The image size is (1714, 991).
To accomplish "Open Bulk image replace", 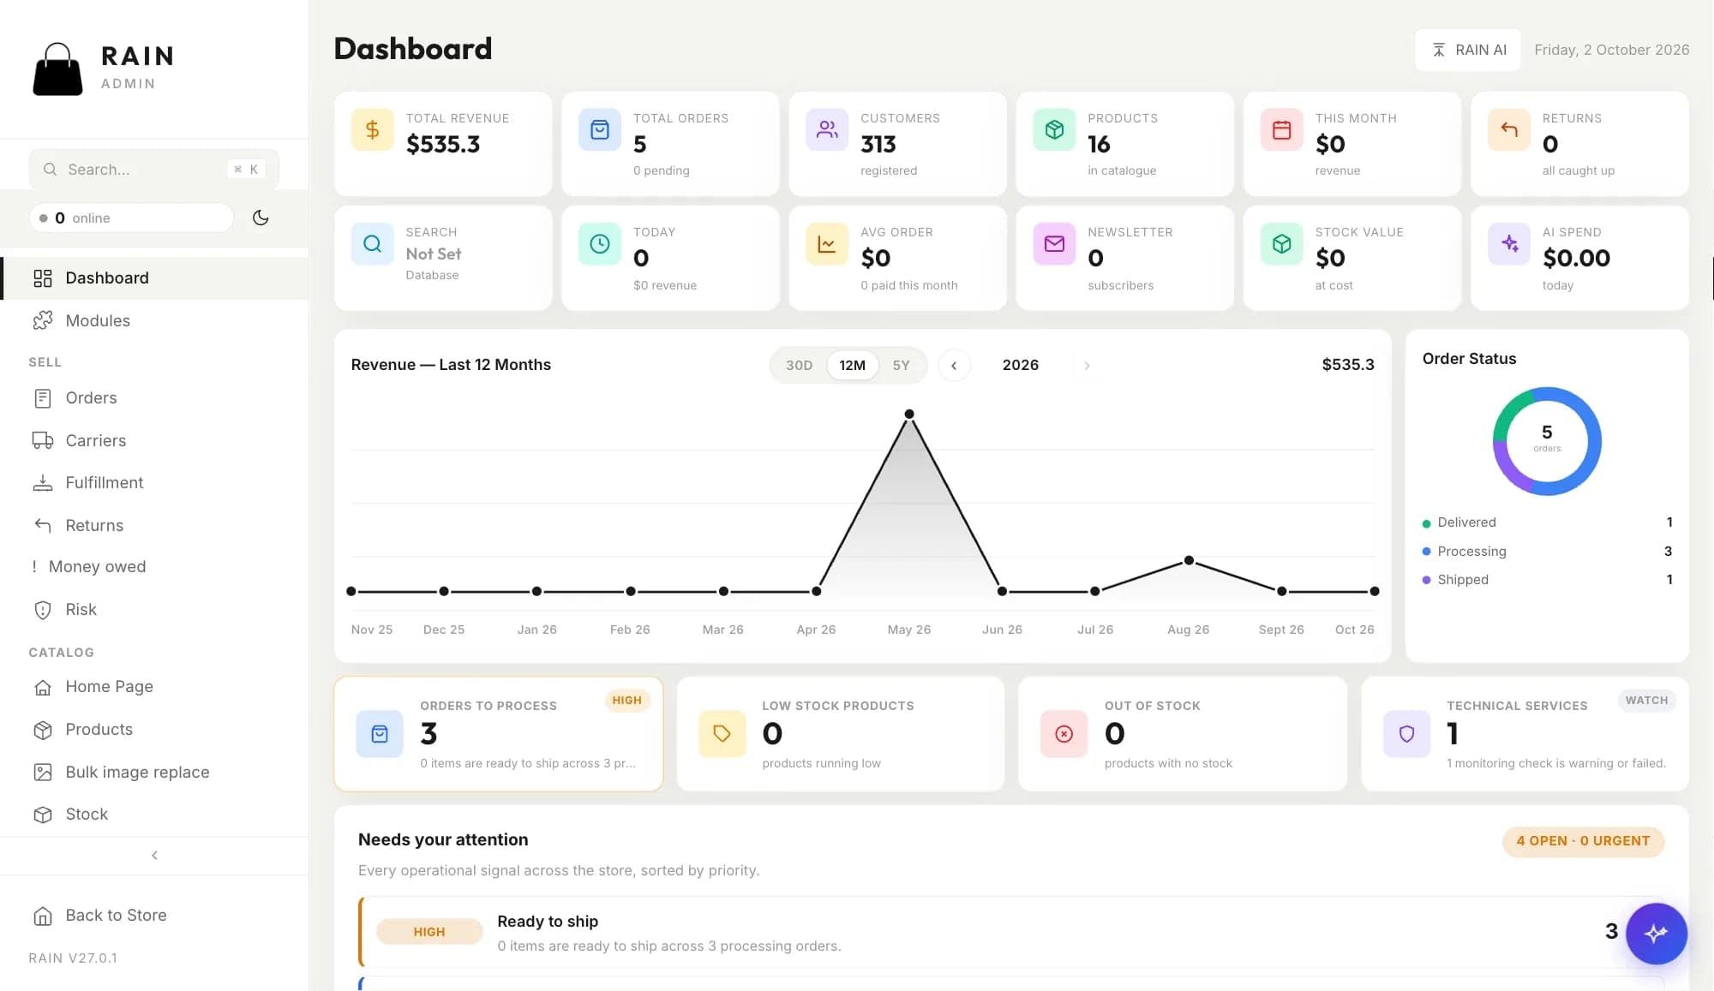I will [x=154, y=772].
